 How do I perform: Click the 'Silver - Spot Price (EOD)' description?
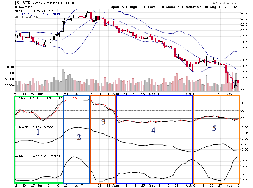point(49,3)
